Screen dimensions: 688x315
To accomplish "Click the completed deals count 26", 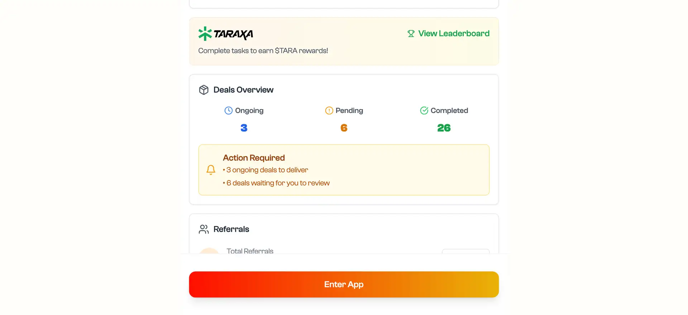I will pyautogui.click(x=444, y=128).
